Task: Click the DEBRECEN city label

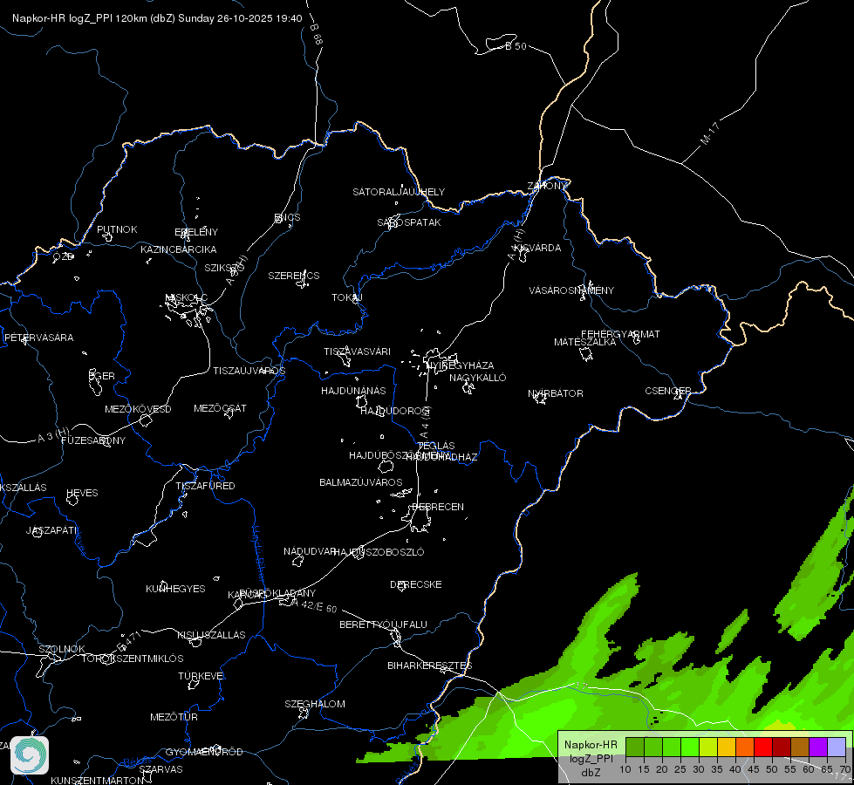Action: 438,507
